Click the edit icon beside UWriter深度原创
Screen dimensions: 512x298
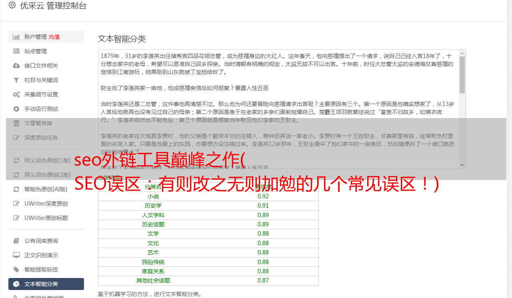[16, 204]
